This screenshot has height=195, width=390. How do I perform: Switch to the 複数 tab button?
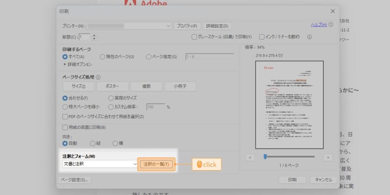(146, 86)
